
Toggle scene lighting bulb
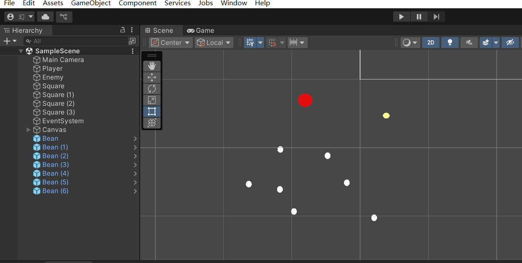450,42
